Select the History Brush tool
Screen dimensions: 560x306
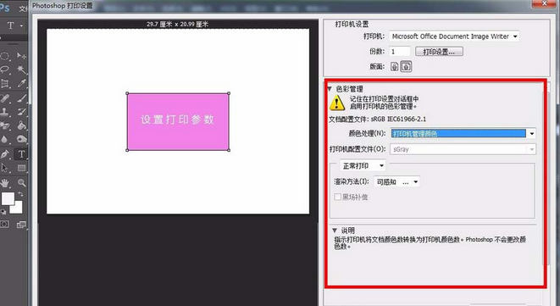pos(21,112)
